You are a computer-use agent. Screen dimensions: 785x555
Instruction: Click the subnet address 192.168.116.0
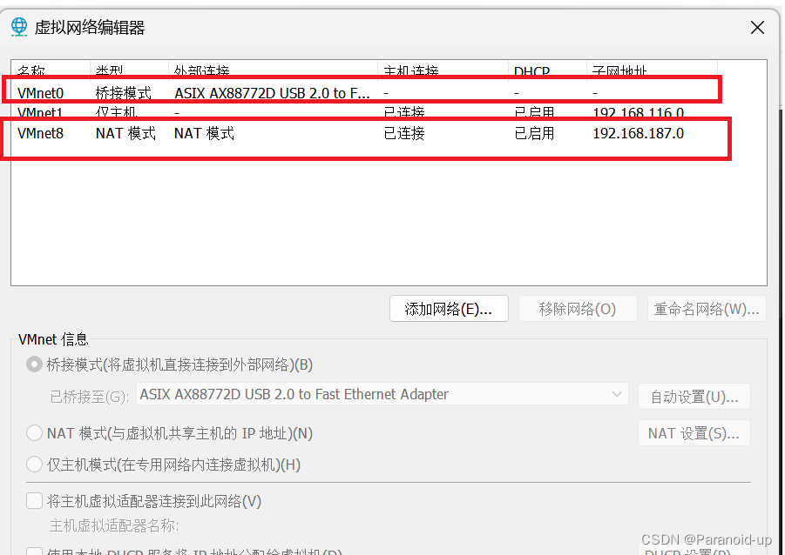point(638,113)
